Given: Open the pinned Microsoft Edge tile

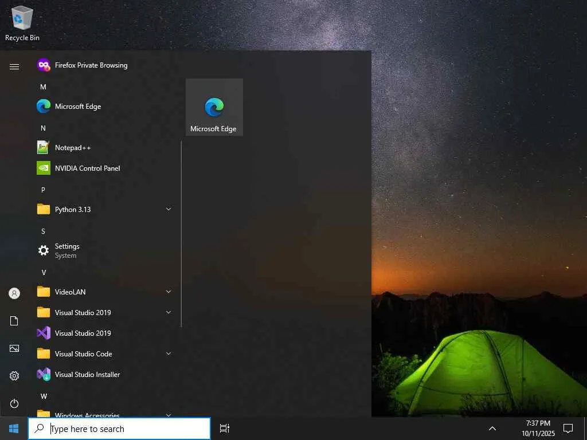Looking at the screenshot, I should click(214, 107).
